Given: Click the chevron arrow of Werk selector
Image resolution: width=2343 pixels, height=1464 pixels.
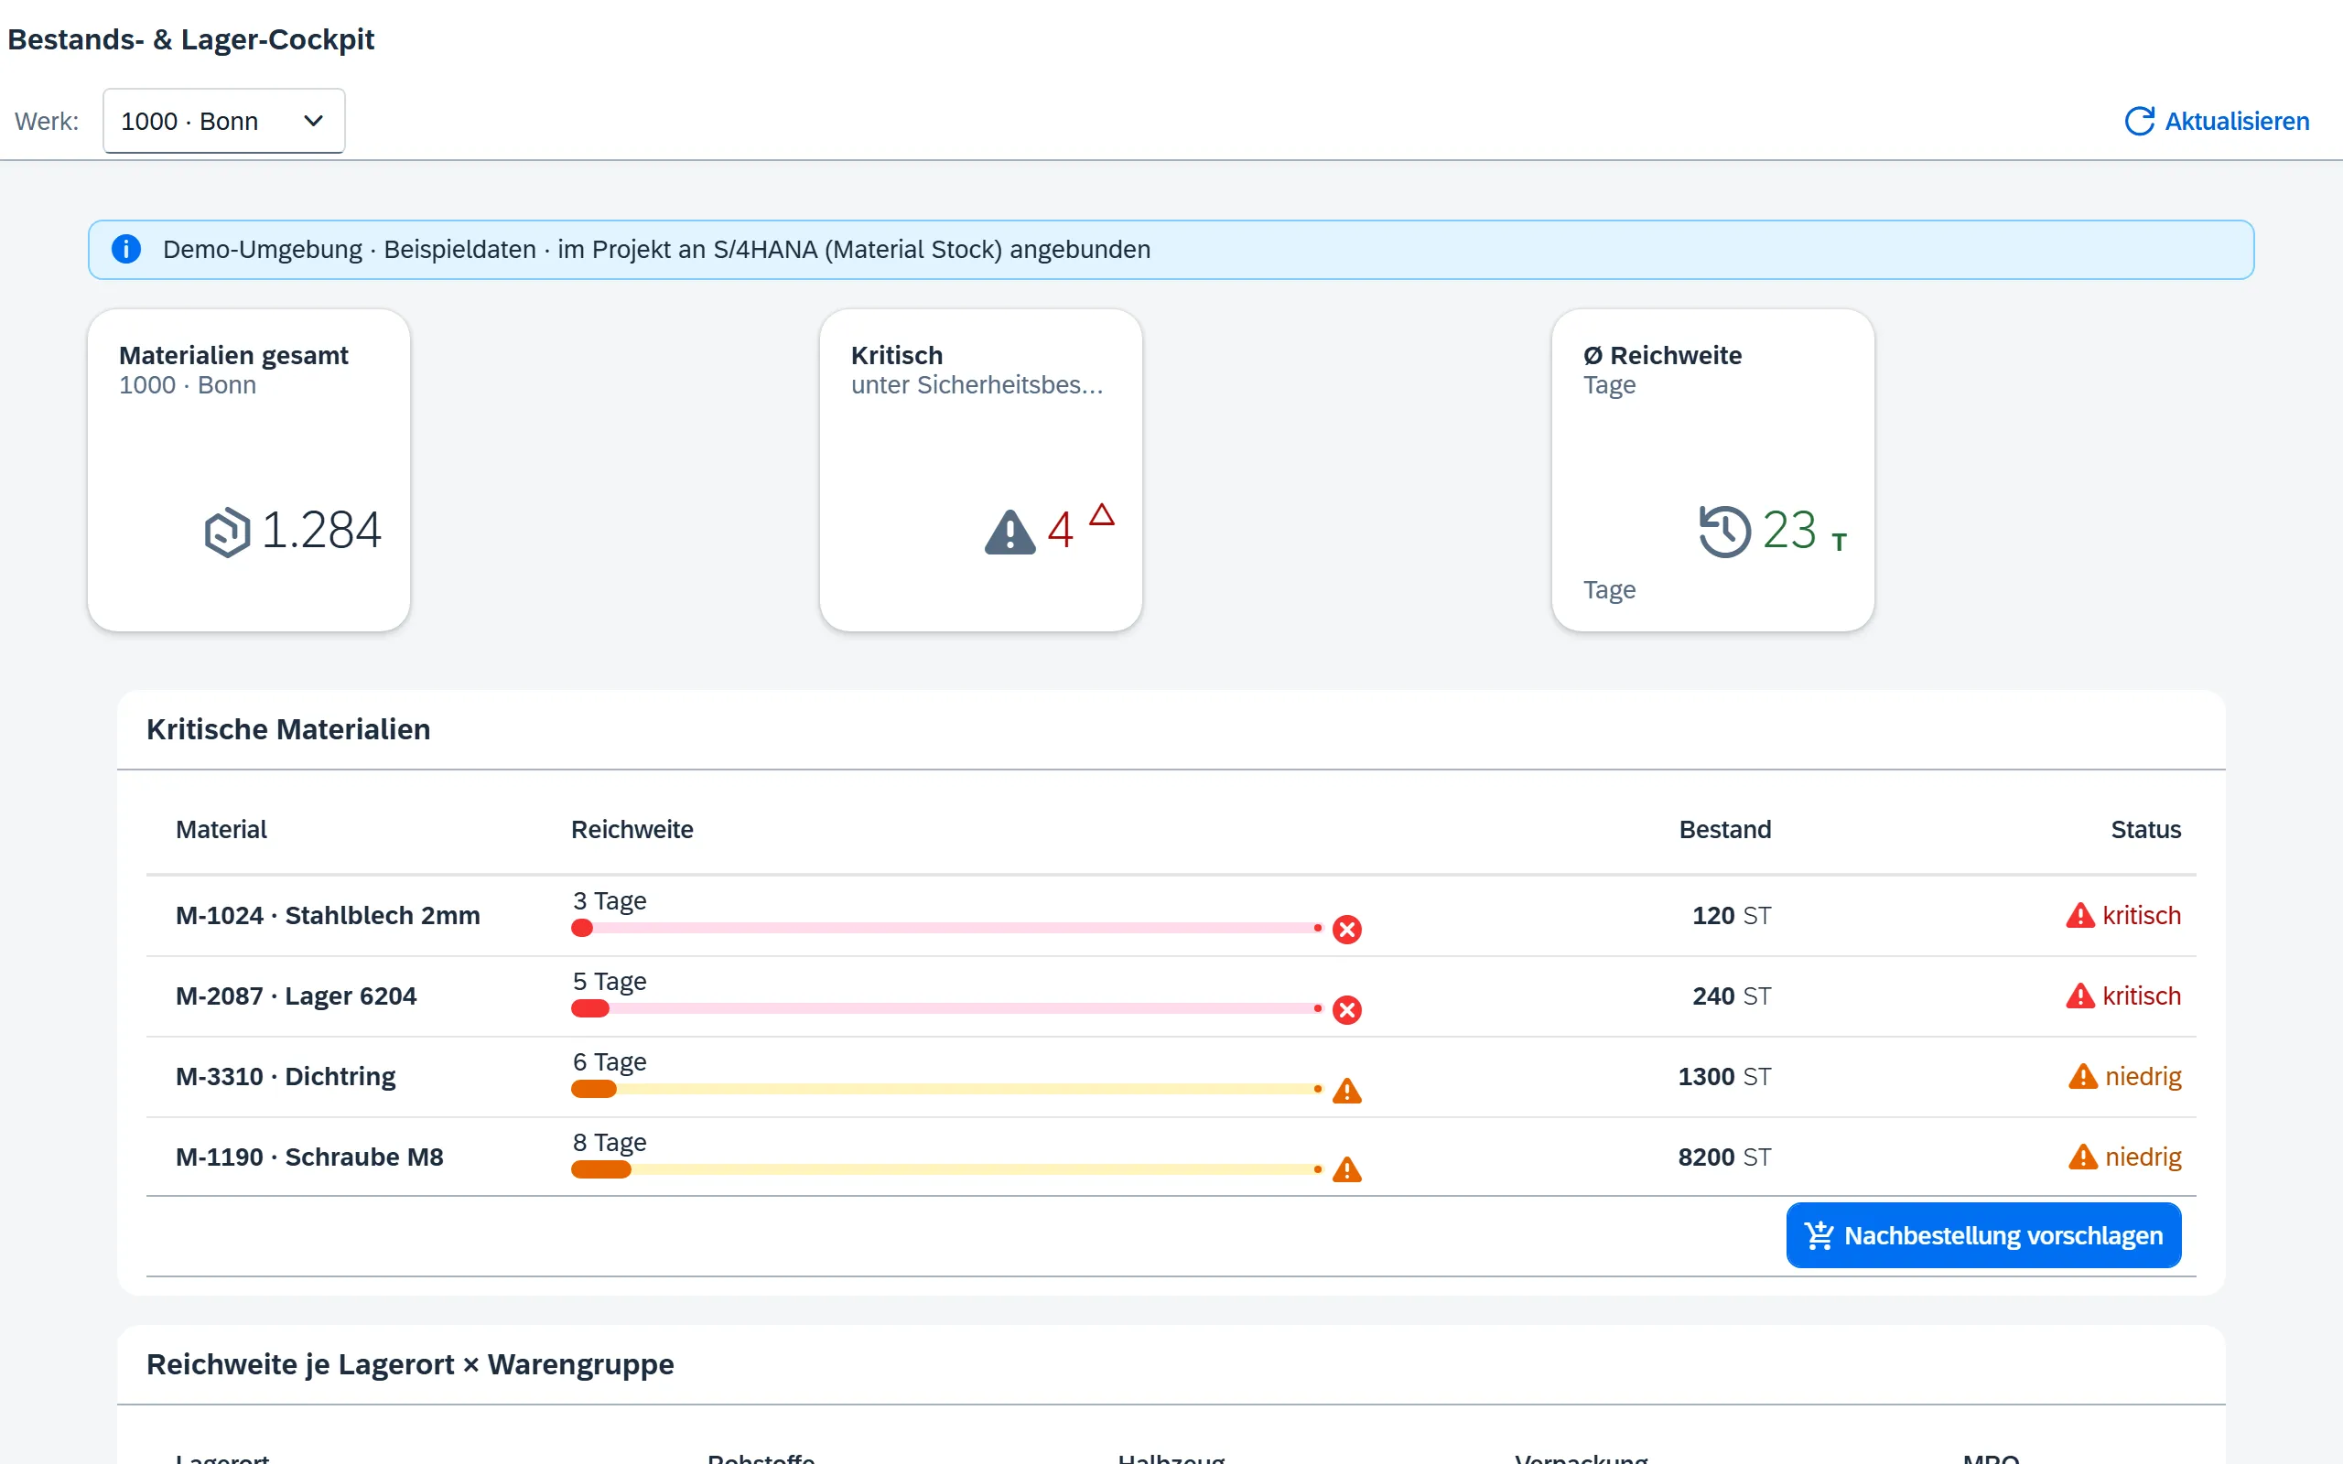Looking at the screenshot, I should tap(313, 121).
